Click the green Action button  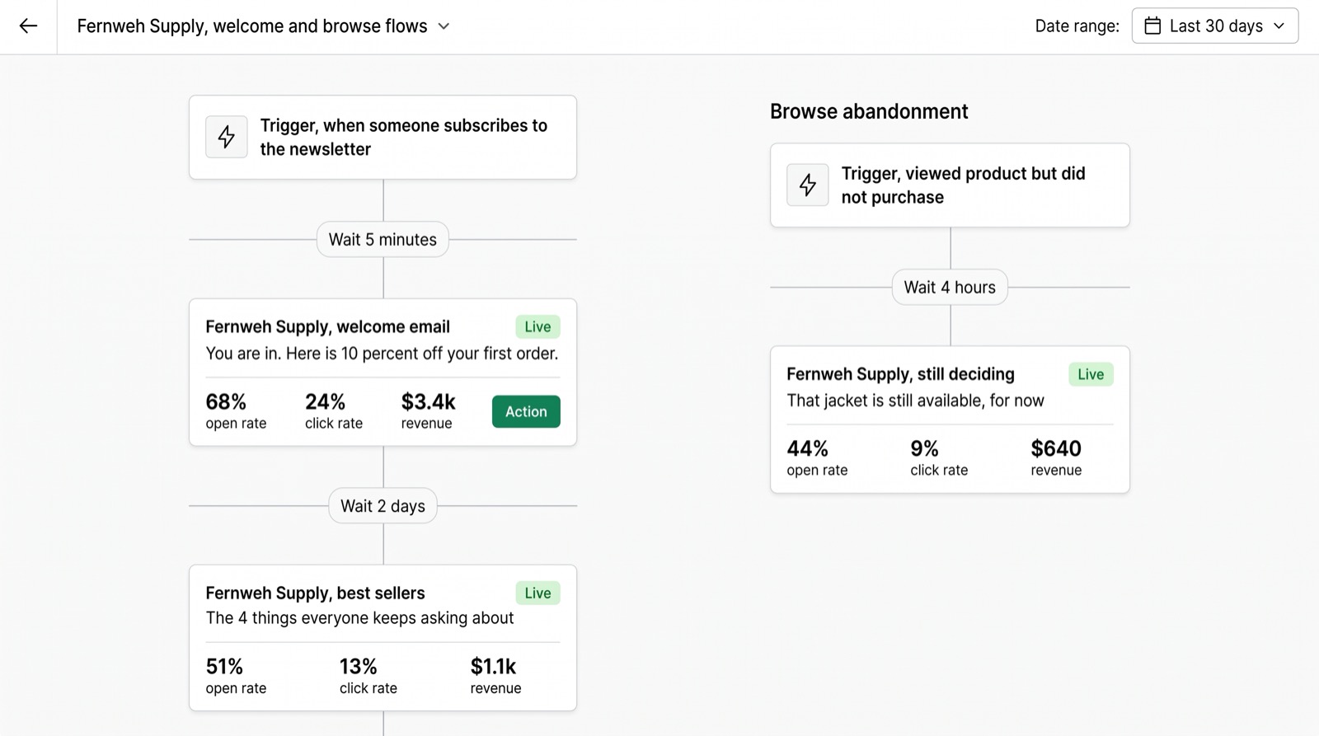(x=526, y=411)
